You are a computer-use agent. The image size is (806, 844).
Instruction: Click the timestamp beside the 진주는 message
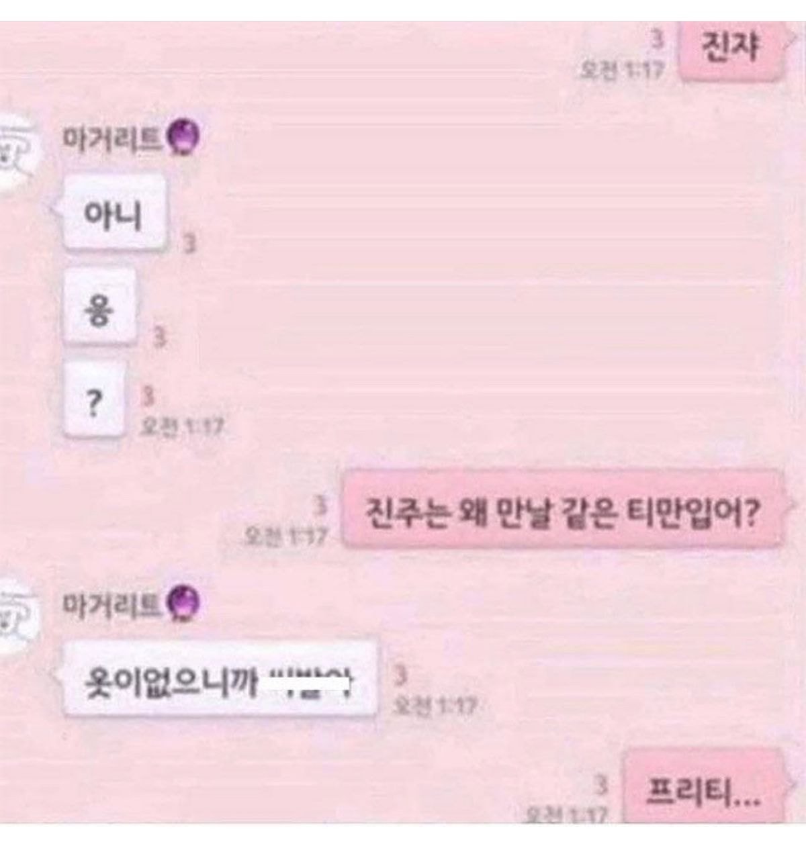(286, 536)
